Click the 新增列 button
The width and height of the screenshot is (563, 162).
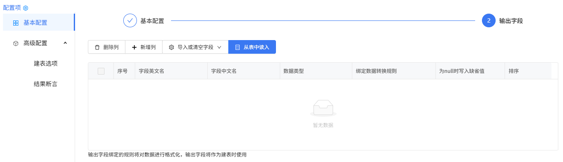(144, 47)
